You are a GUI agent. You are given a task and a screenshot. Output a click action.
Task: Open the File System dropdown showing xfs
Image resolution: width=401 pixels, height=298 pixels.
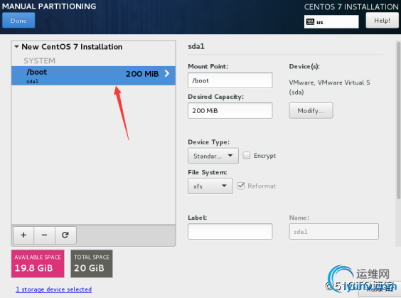click(x=210, y=186)
